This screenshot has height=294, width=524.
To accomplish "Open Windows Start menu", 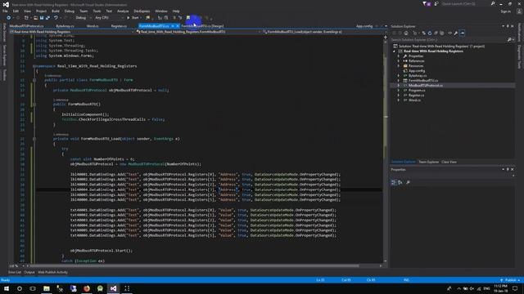I will coord(7,288).
